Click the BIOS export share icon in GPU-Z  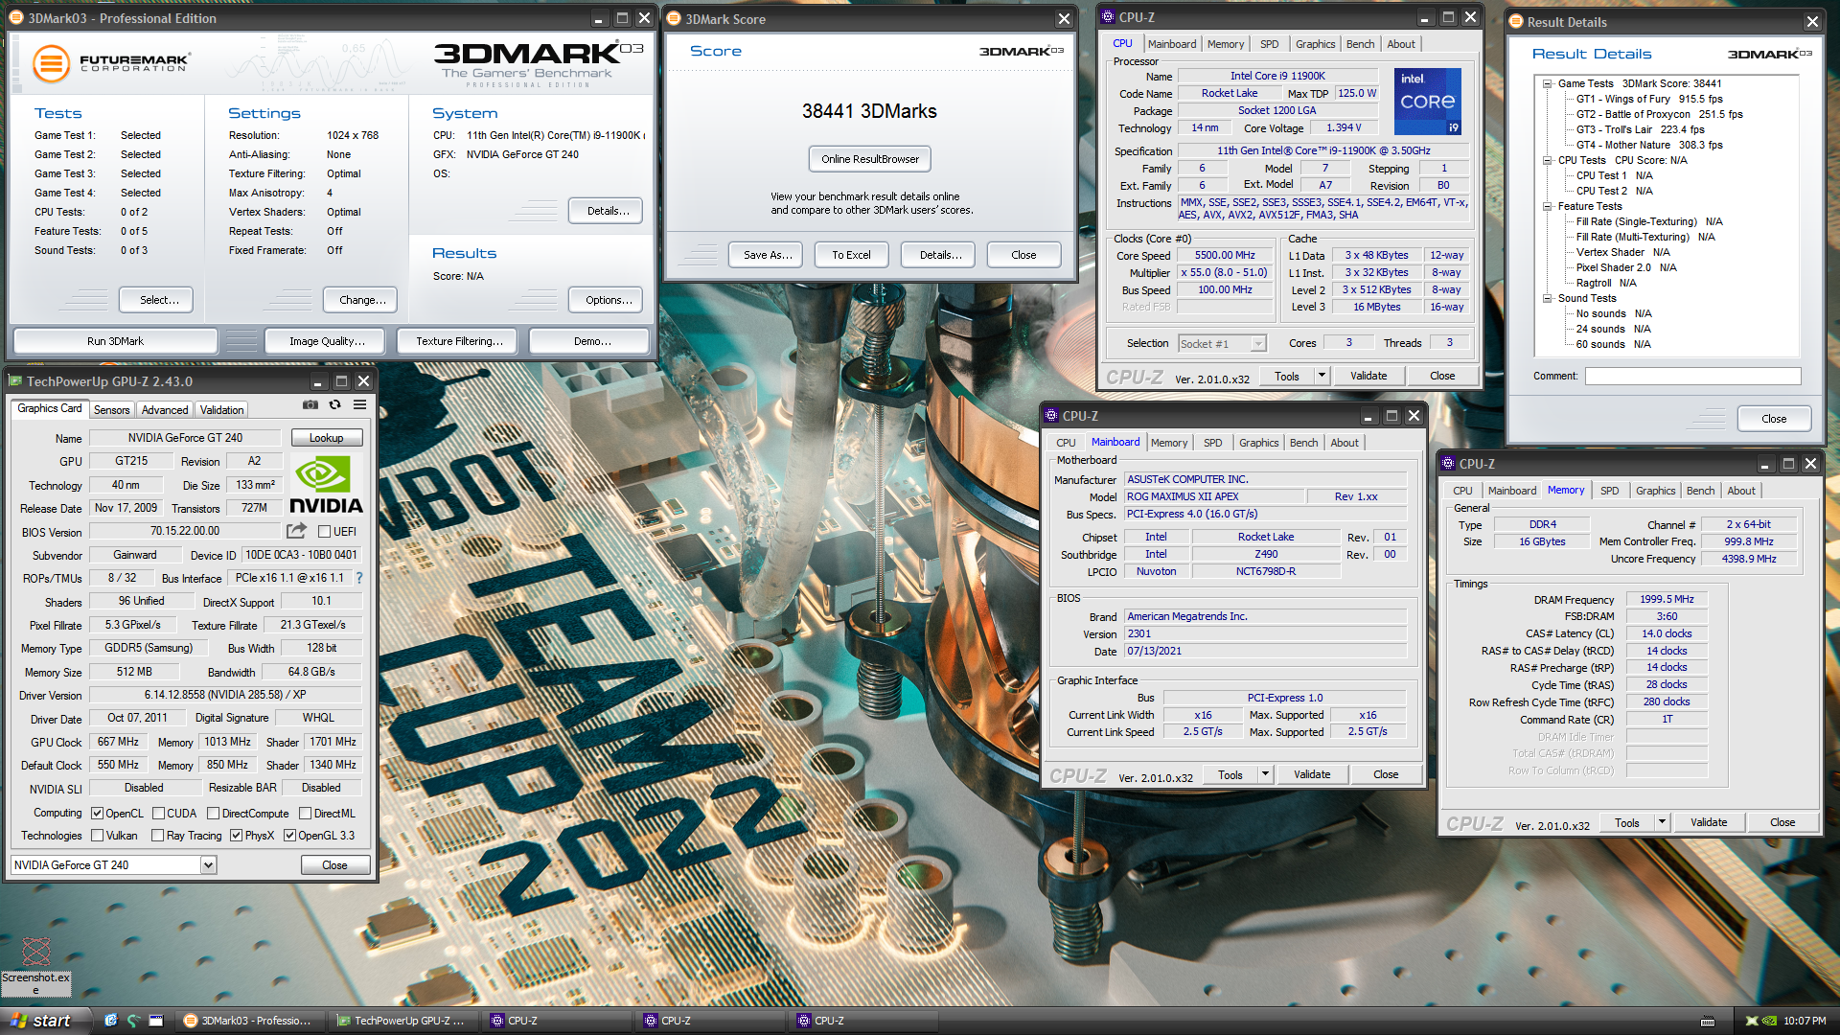point(297,531)
